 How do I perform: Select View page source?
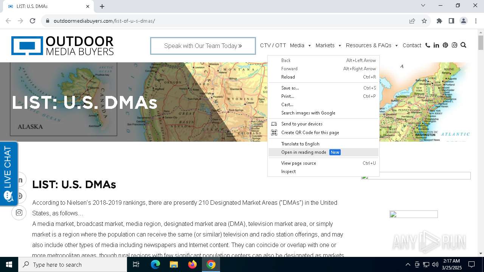323,163
